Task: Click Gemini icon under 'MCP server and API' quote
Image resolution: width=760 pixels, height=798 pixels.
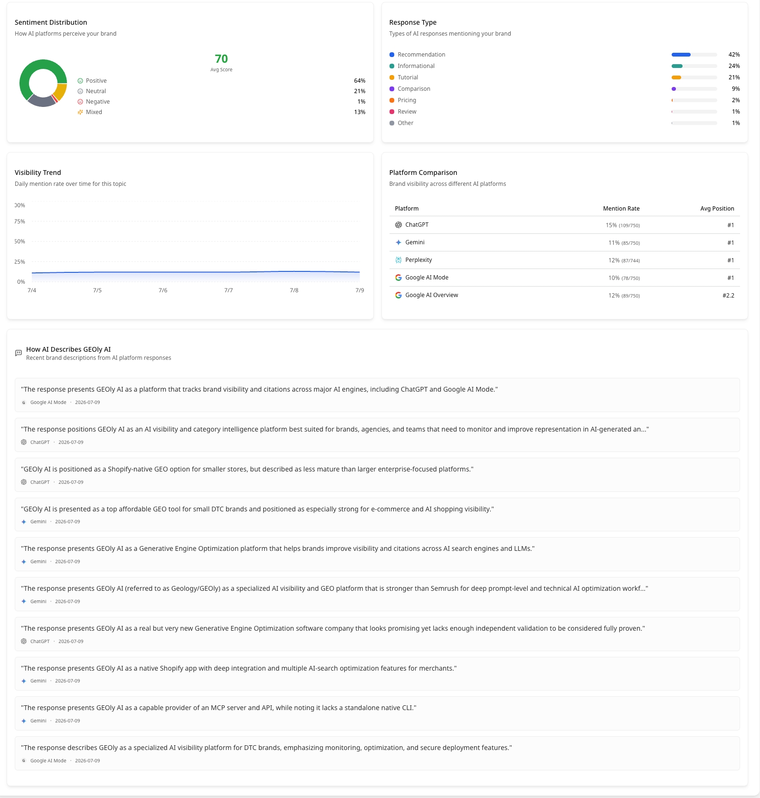Action: click(x=24, y=721)
